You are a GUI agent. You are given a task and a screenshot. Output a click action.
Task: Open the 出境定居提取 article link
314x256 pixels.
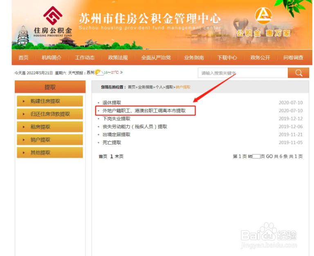coord(117,135)
